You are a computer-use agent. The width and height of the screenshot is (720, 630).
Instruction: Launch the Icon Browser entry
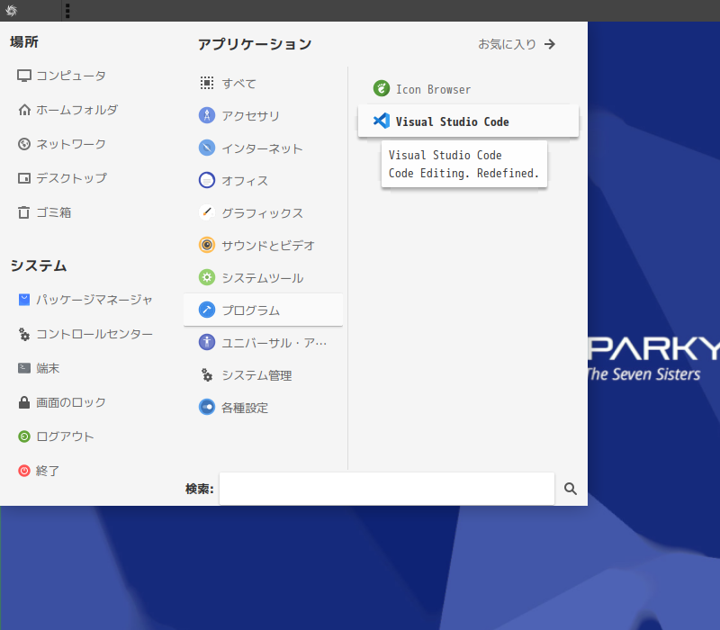[468, 89]
